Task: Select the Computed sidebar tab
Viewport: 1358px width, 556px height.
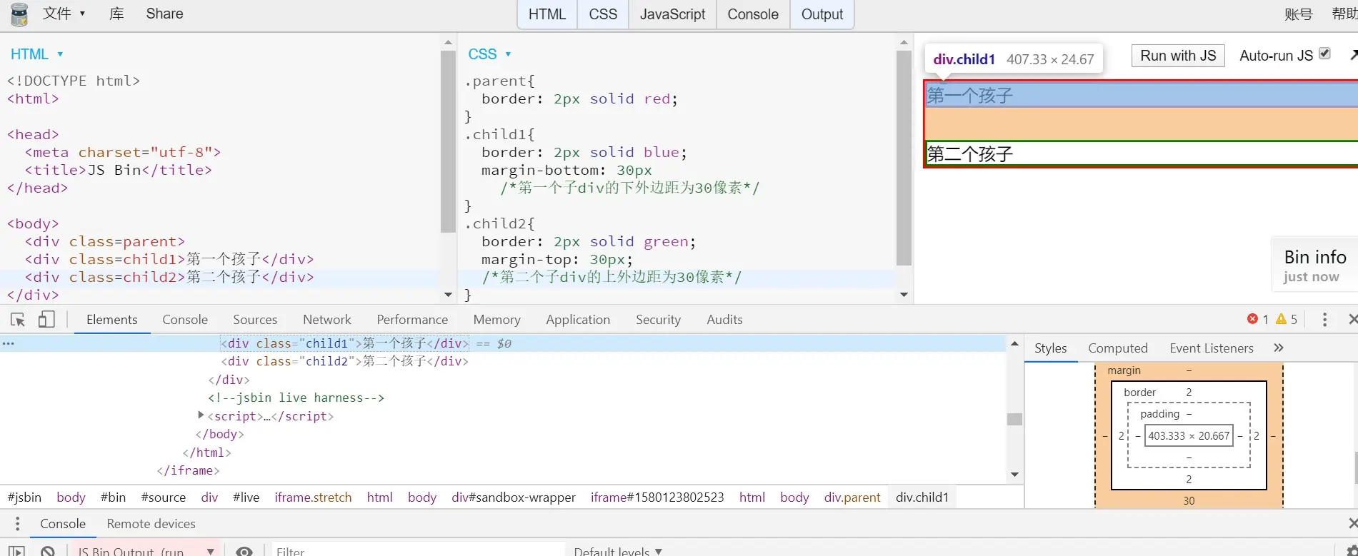Action: pos(1118,348)
